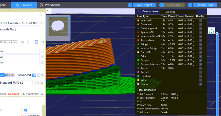The height and width of the screenshot is (116, 221).
Task: Show Retract points in preview
Action: tap(201, 72)
